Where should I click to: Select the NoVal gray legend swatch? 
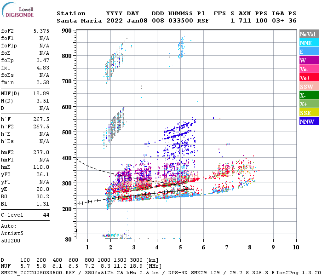pyautogui.click(x=309, y=34)
